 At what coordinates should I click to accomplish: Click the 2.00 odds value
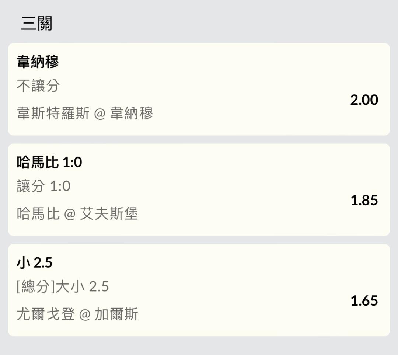364,100
